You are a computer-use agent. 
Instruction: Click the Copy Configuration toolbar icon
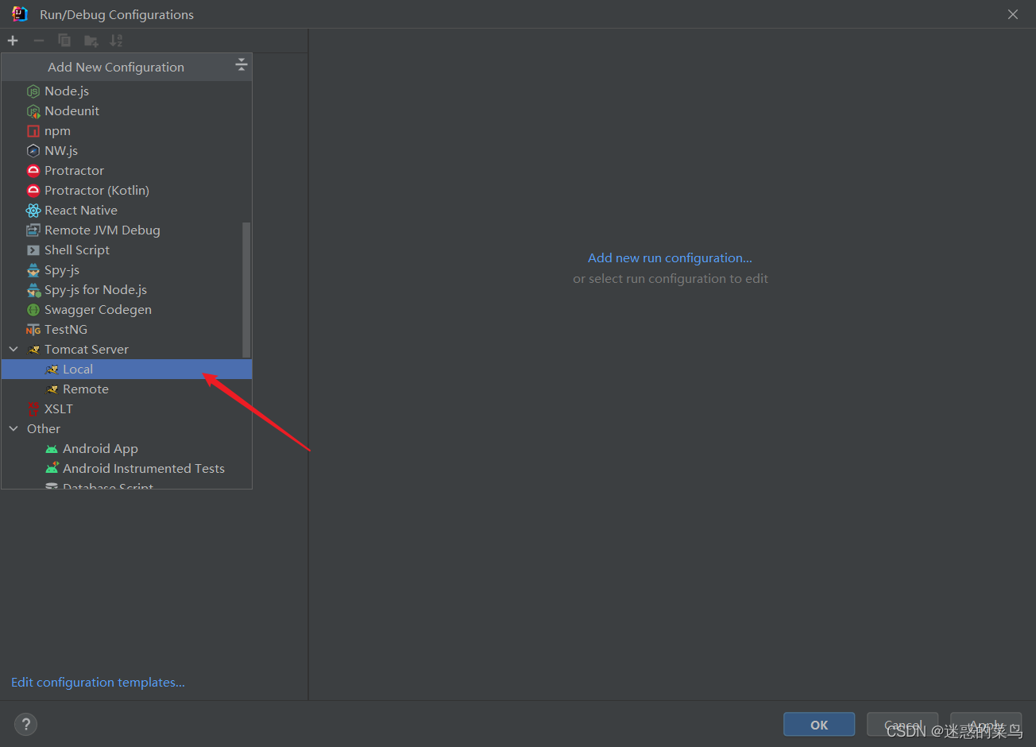pos(64,41)
